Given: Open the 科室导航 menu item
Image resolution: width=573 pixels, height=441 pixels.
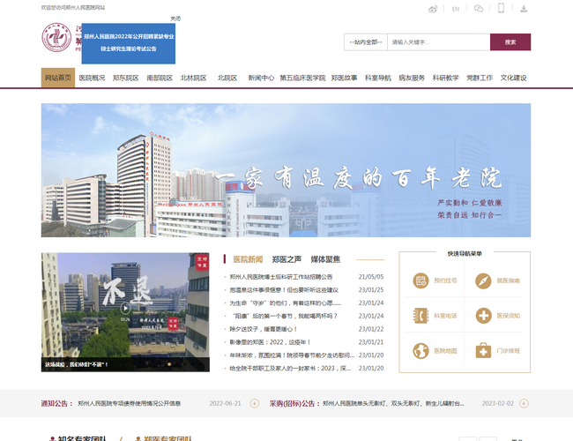Looking at the screenshot, I should coord(378,78).
